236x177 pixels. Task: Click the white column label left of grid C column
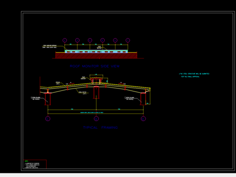click(x=36, y=98)
